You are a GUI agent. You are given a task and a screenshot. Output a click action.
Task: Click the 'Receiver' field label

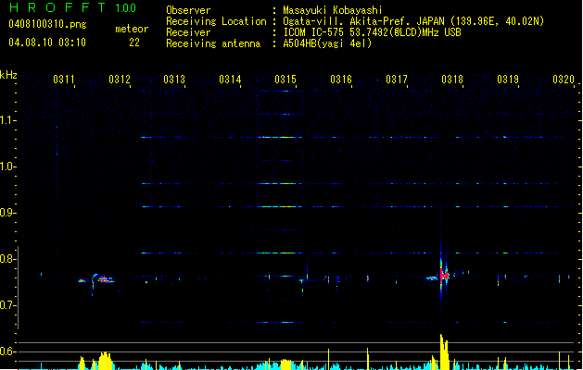pyautogui.click(x=188, y=32)
